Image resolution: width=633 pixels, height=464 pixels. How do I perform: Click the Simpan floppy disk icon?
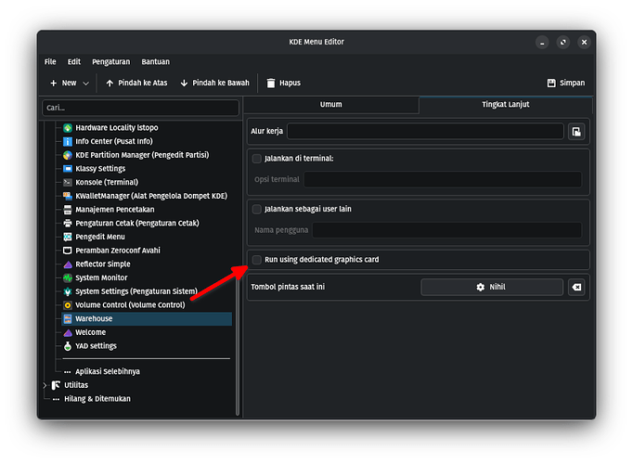coord(551,84)
